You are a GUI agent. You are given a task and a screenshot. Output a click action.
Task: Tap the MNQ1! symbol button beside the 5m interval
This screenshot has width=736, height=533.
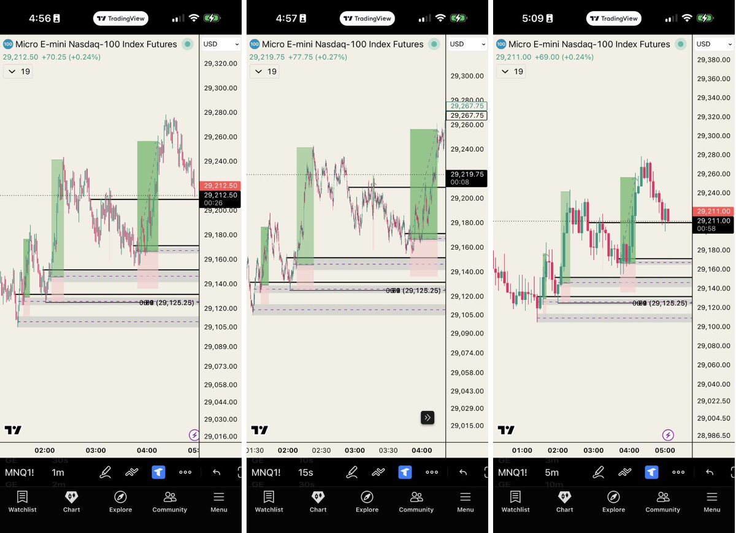513,472
